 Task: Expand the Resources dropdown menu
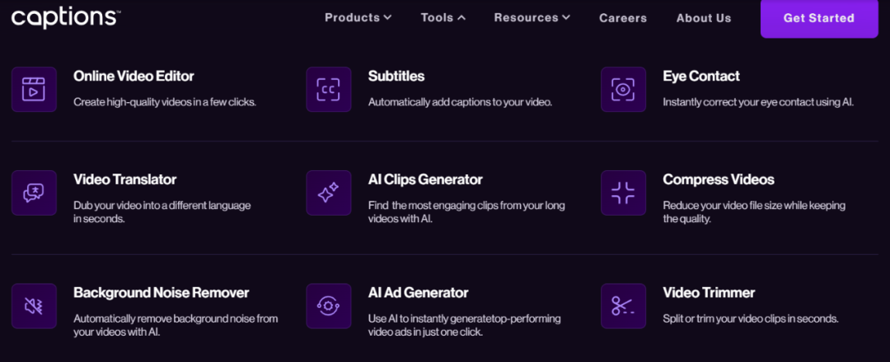(x=532, y=17)
